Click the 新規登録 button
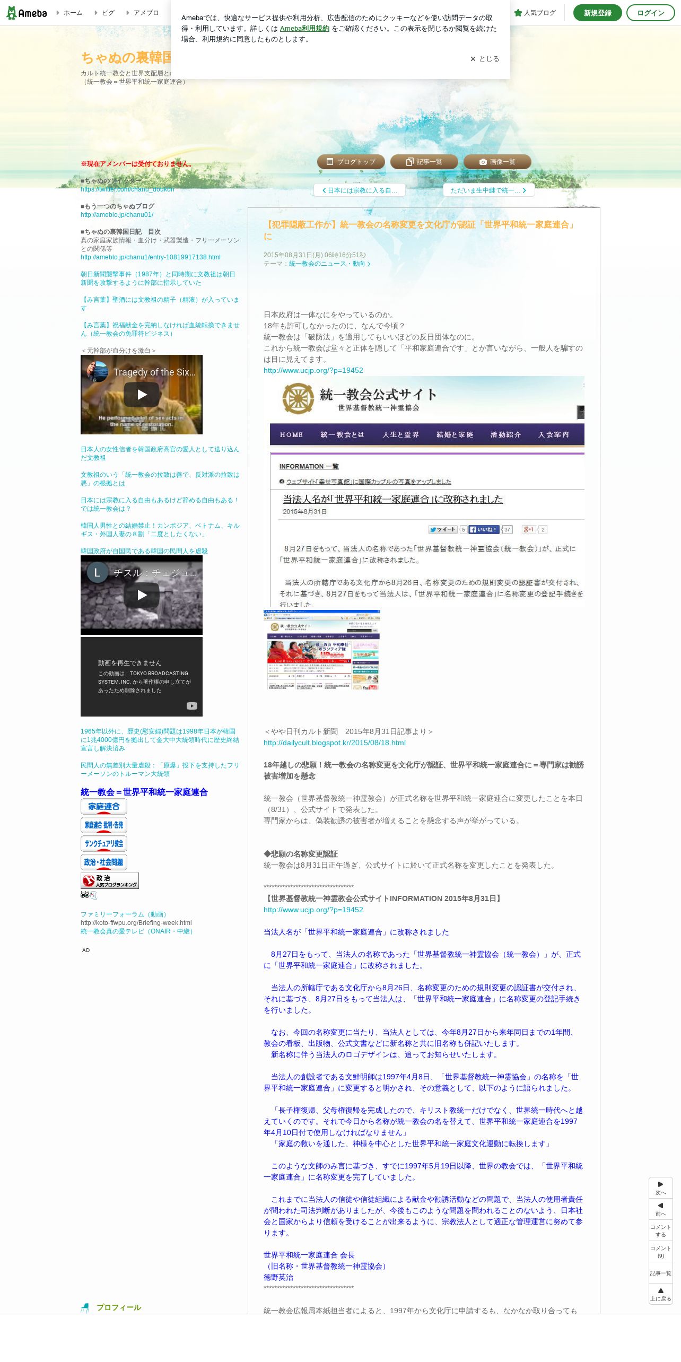 [597, 13]
